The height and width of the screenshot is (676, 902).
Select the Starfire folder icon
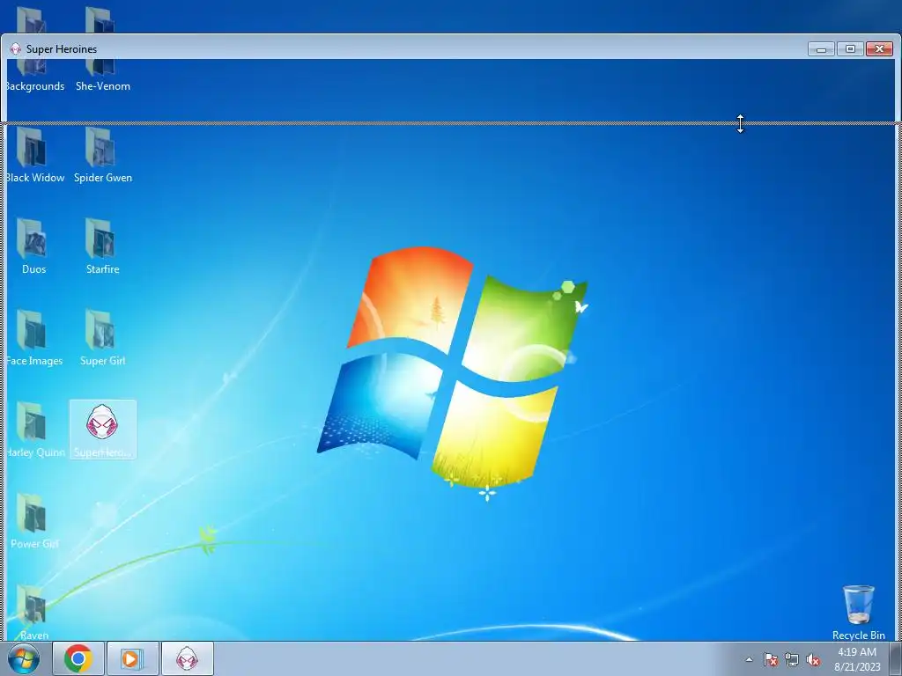pos(102,246)
